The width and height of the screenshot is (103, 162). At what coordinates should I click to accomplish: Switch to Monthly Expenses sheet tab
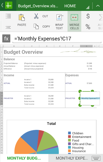click(72, 158)
